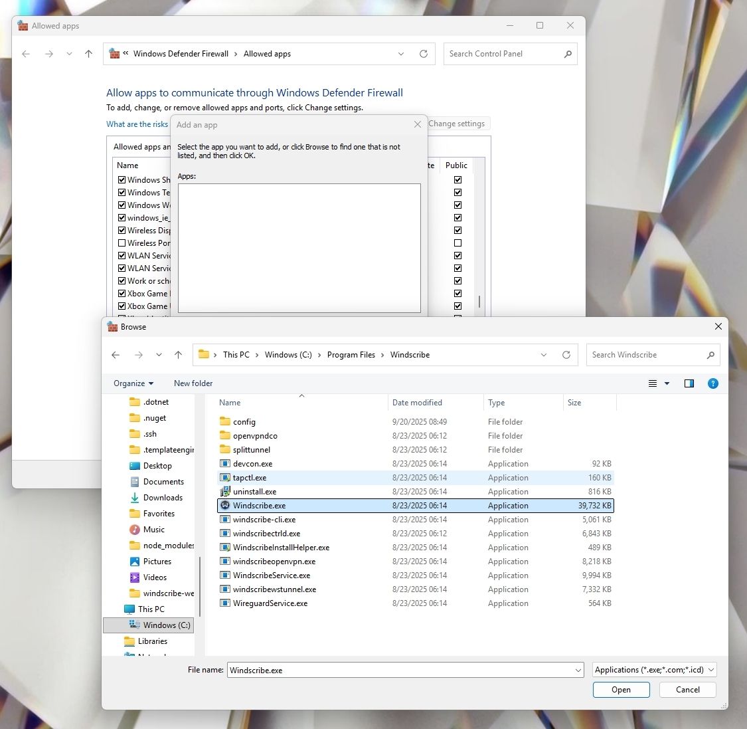Screen dimensions: 747x729
Task: Open the openvpndco folder icon
Action: pyautogui.click(x=226, y=435)
